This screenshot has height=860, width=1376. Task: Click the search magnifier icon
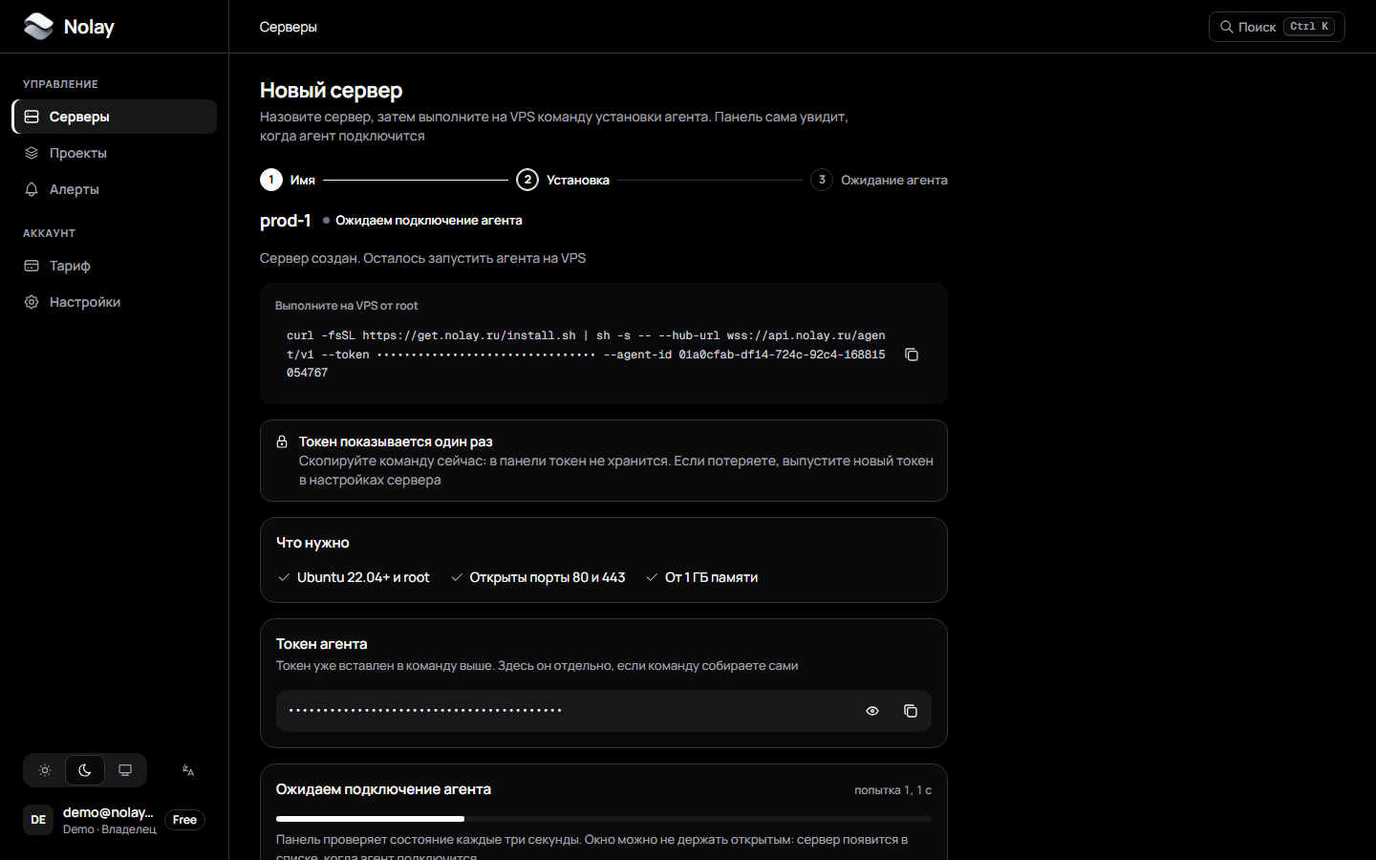(x=1226, y=27)
